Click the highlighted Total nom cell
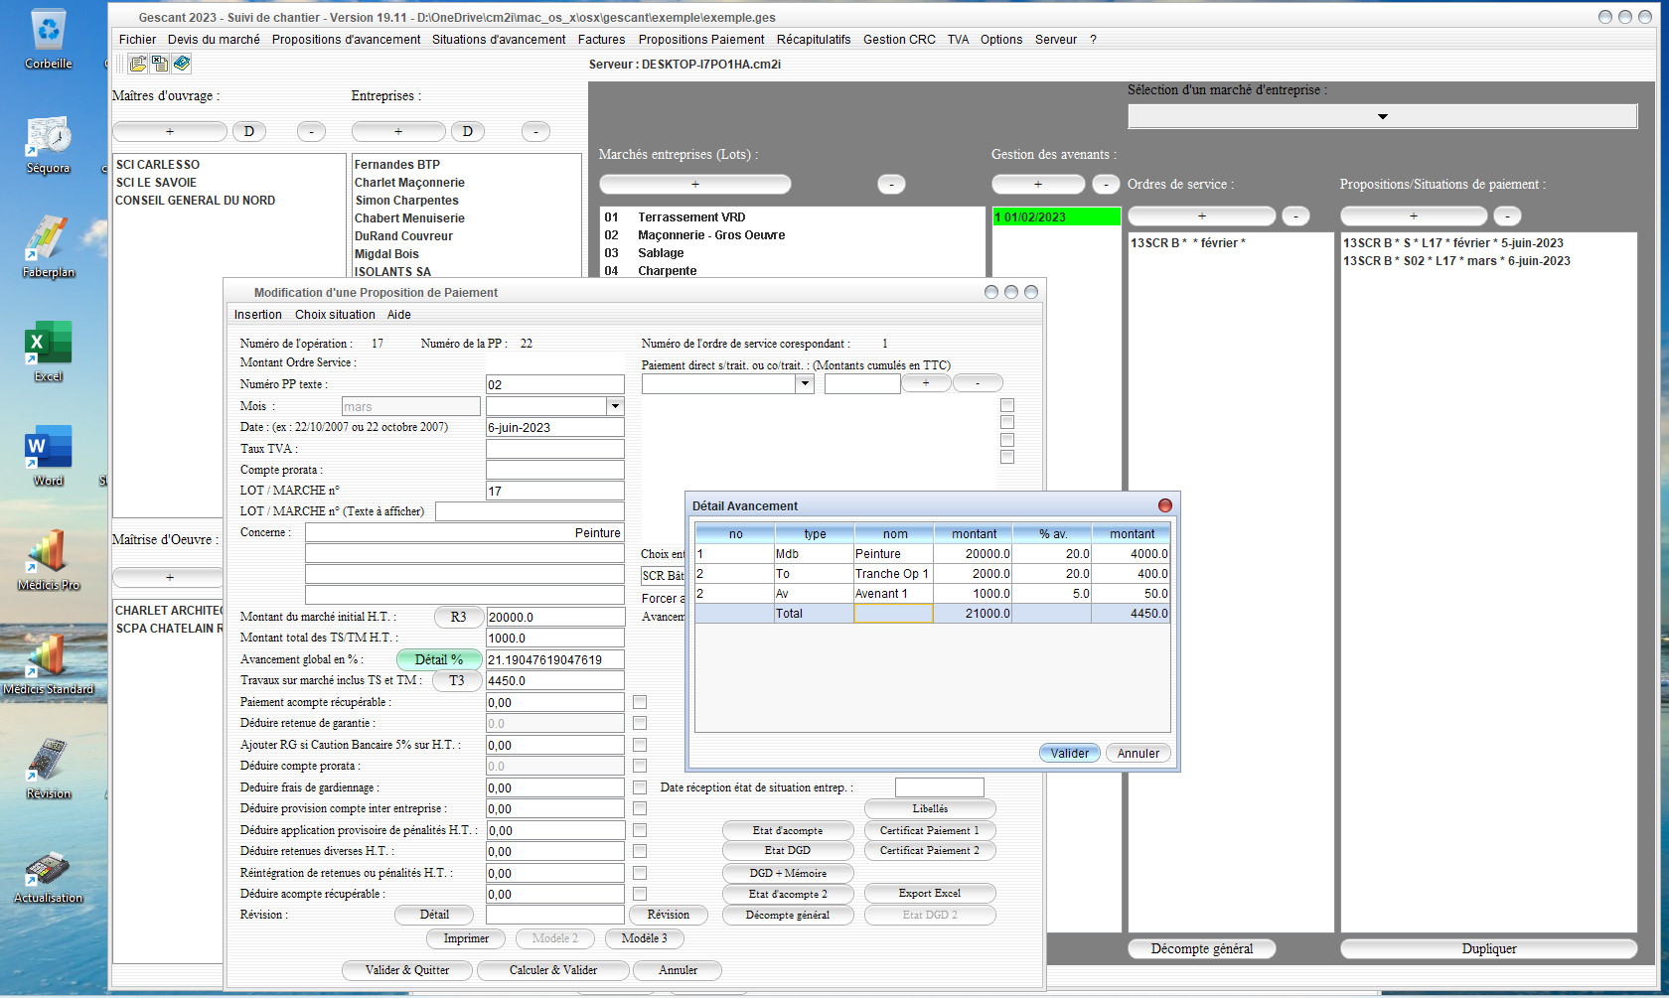1669x998 pixels. (893, 614)
